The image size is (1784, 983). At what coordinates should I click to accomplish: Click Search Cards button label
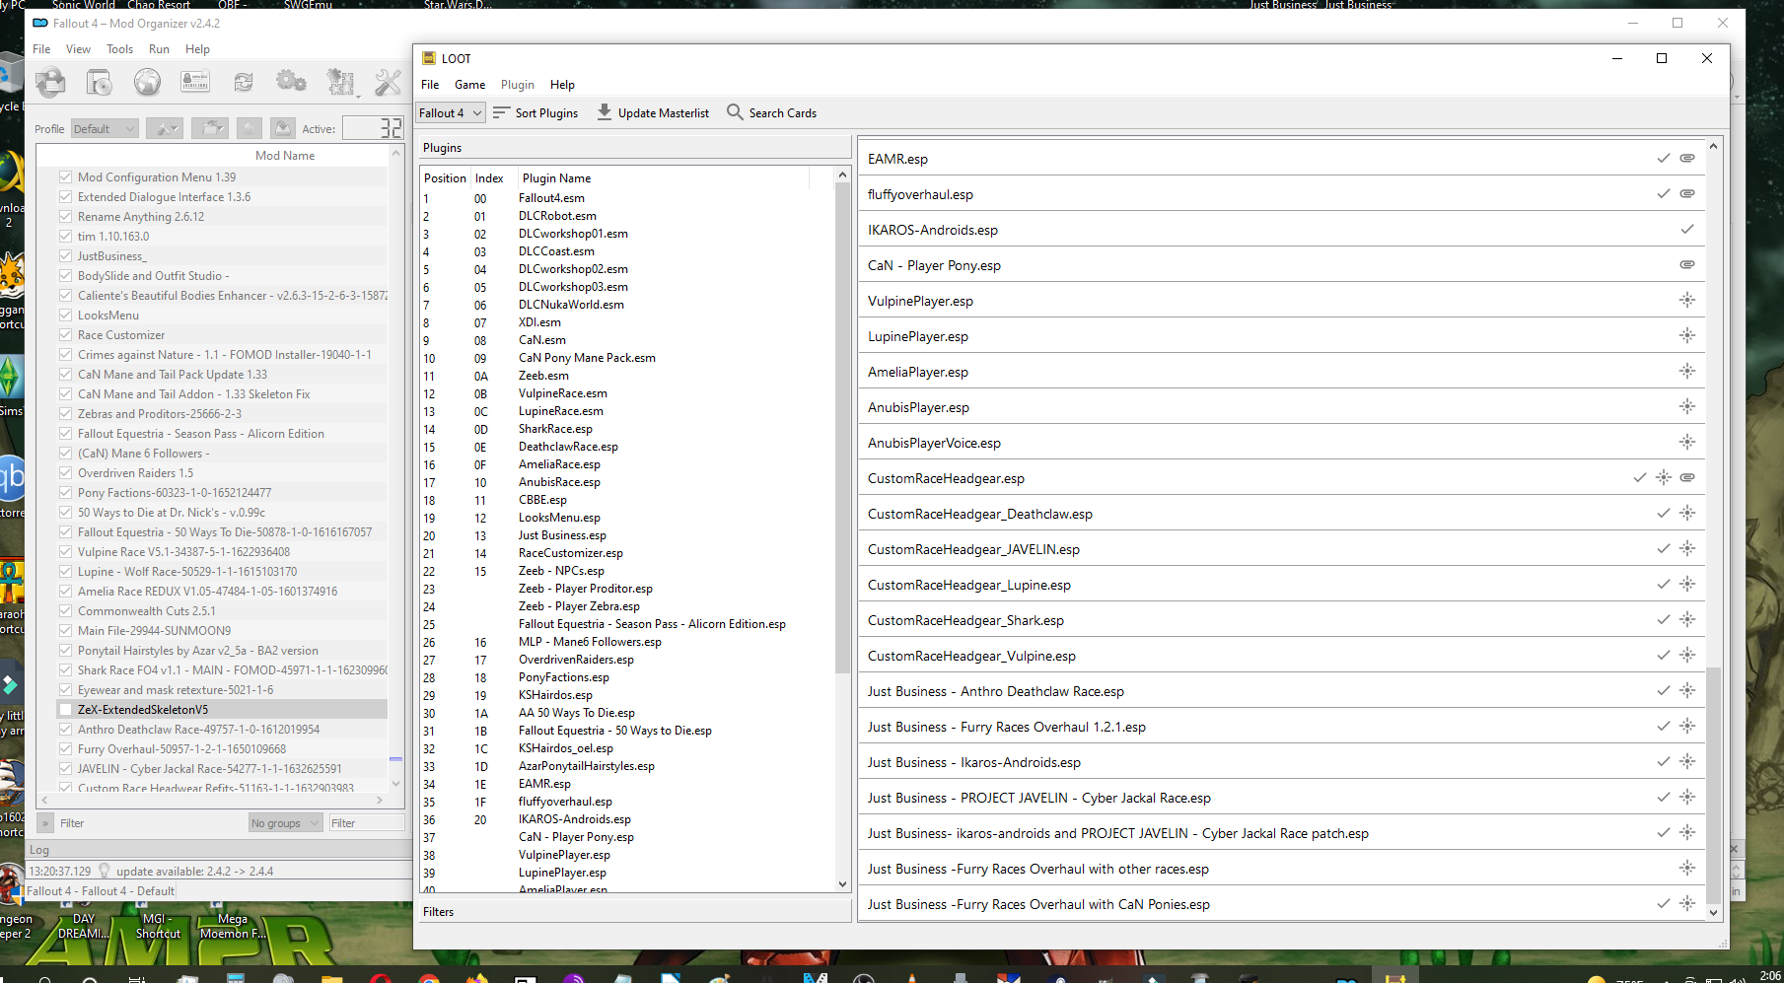point(783,113)
